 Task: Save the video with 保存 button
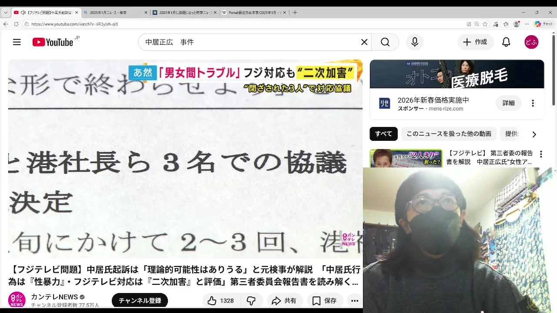pyautogui.click(x=325, y=300)
